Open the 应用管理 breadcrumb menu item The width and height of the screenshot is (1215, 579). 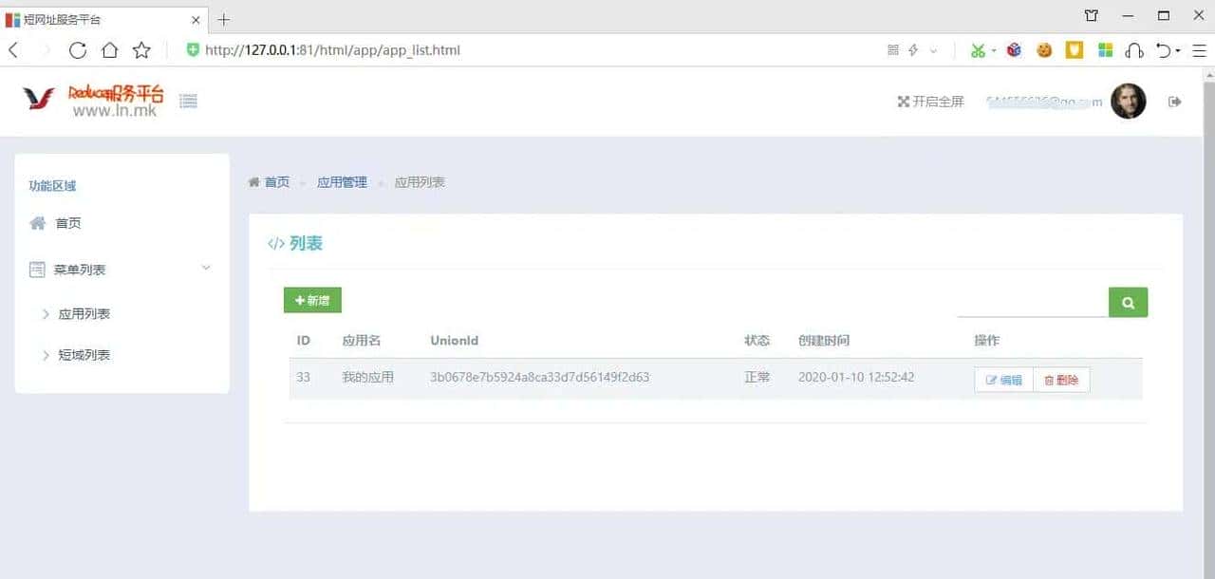pyautogui.click(x=342, y=181)
